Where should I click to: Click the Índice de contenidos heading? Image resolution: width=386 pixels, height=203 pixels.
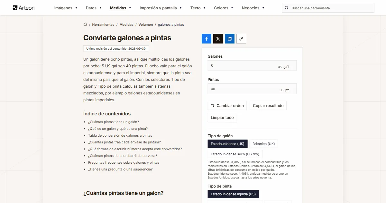pyautogui.click(x=107, y=114)
